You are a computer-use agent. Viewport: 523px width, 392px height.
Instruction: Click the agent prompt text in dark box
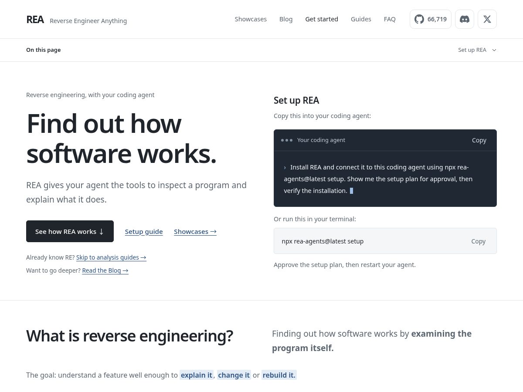tap(378, 179)
